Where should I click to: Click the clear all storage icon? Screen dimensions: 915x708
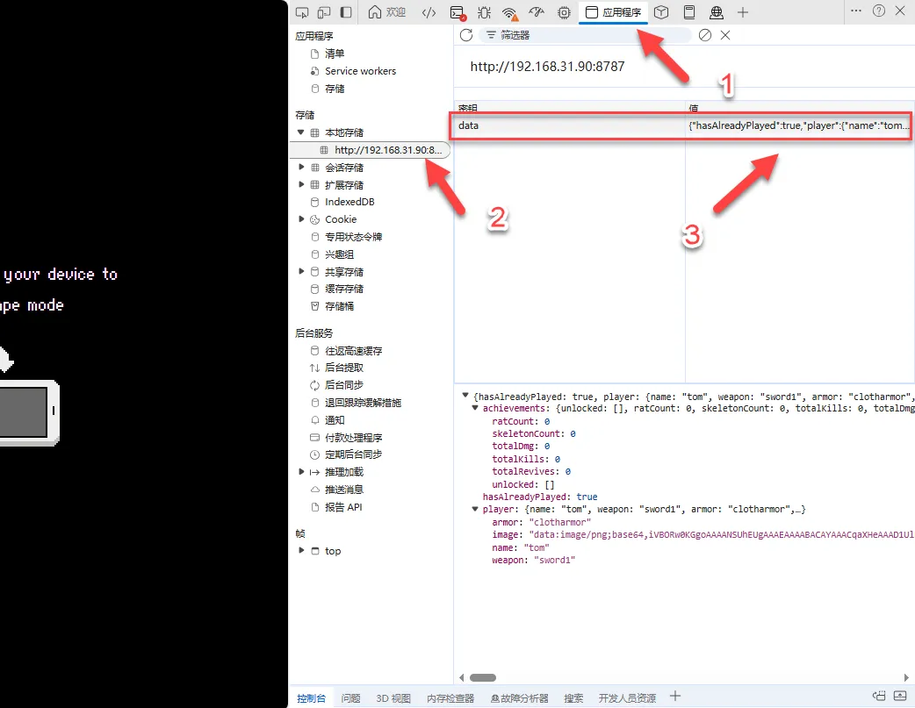coord(704,35)
